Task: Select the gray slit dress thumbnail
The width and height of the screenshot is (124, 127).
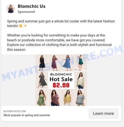Action: click(x=42, y=80)
